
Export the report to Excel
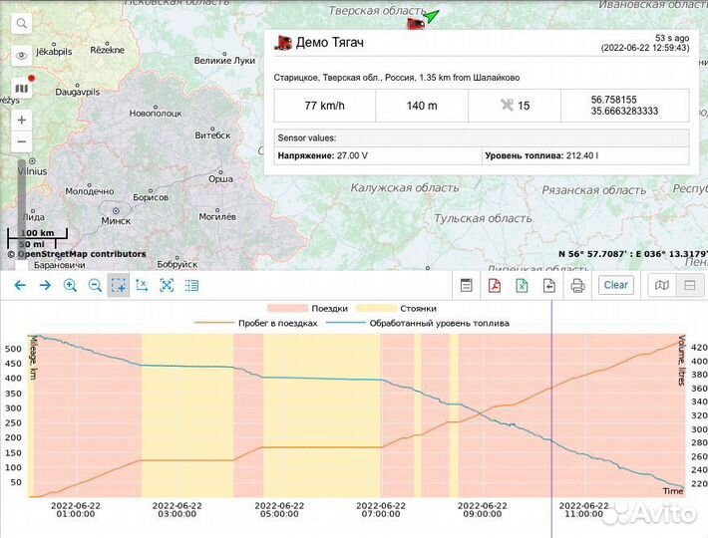(521, 286)
